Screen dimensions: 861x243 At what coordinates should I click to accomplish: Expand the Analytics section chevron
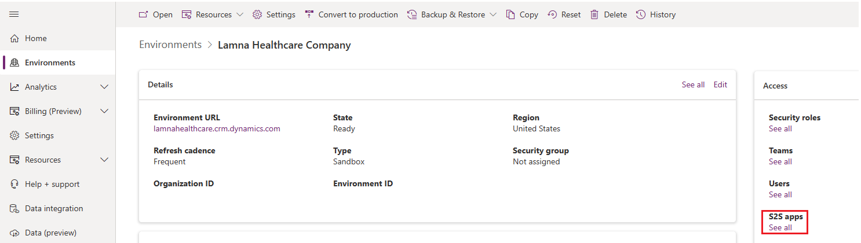click(x=104, y=87)
